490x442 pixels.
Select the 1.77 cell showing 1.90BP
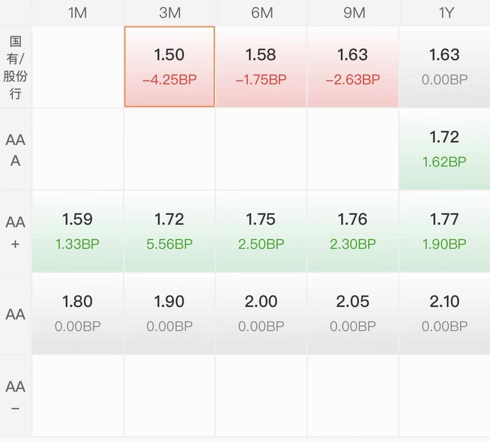(444, 231)
